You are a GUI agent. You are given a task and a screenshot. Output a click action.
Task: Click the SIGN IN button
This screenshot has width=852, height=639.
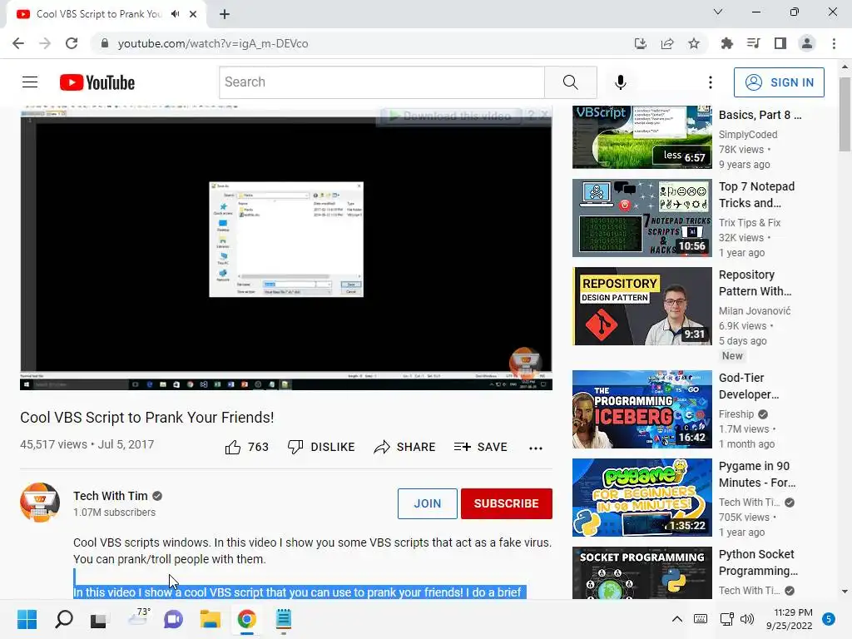tap(779, 82)
